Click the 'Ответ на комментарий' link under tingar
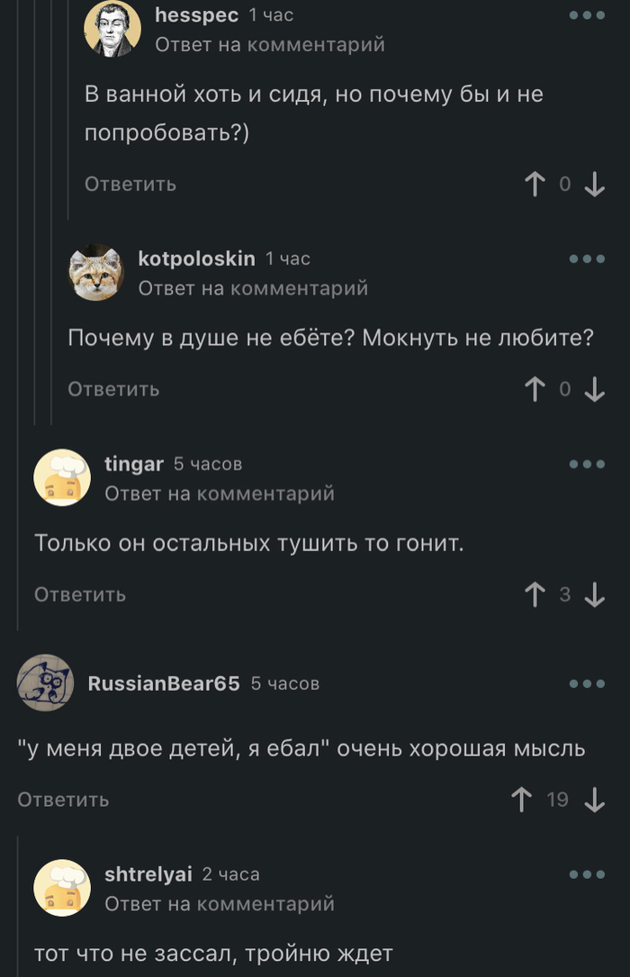Viewport: 630px width, 977px height. (x=220, y=493)
